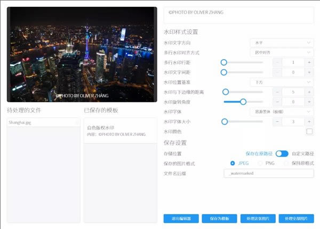
Task: Click the 处理这张图片 button
Action: [258, 218]
